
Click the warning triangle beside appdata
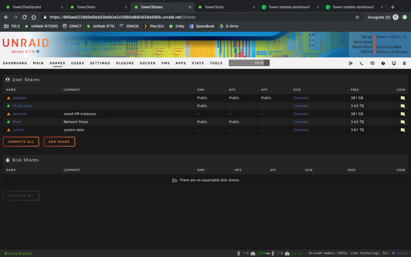[x=8, y=98]
